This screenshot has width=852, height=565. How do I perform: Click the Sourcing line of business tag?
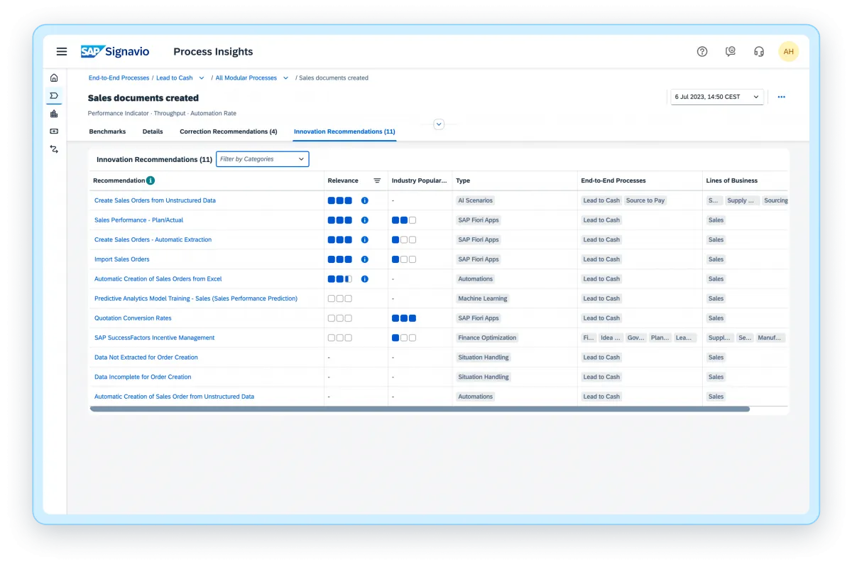(775, 200)
